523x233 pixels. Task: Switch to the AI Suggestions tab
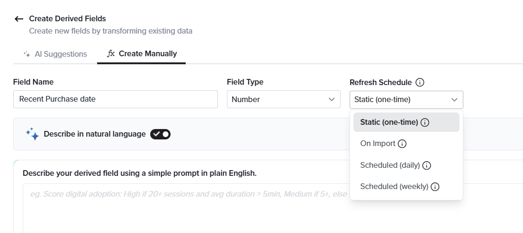pos(55,54)
